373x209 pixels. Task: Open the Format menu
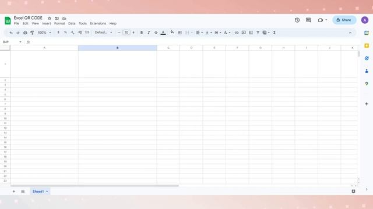click(x=59, y=23)
